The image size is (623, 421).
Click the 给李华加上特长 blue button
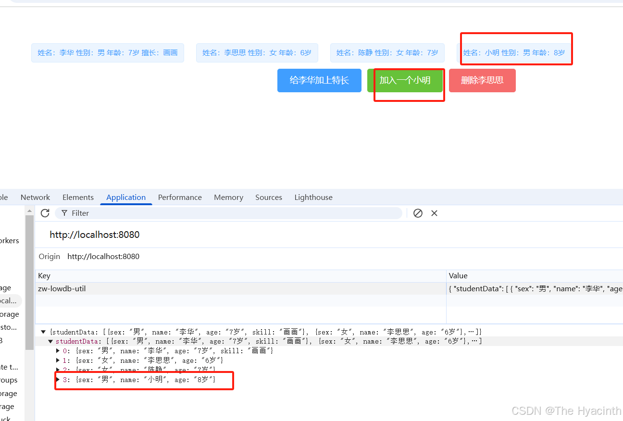(319, 80)
